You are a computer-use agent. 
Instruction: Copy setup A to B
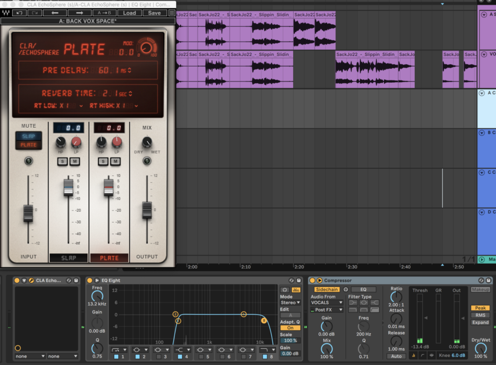104,13
